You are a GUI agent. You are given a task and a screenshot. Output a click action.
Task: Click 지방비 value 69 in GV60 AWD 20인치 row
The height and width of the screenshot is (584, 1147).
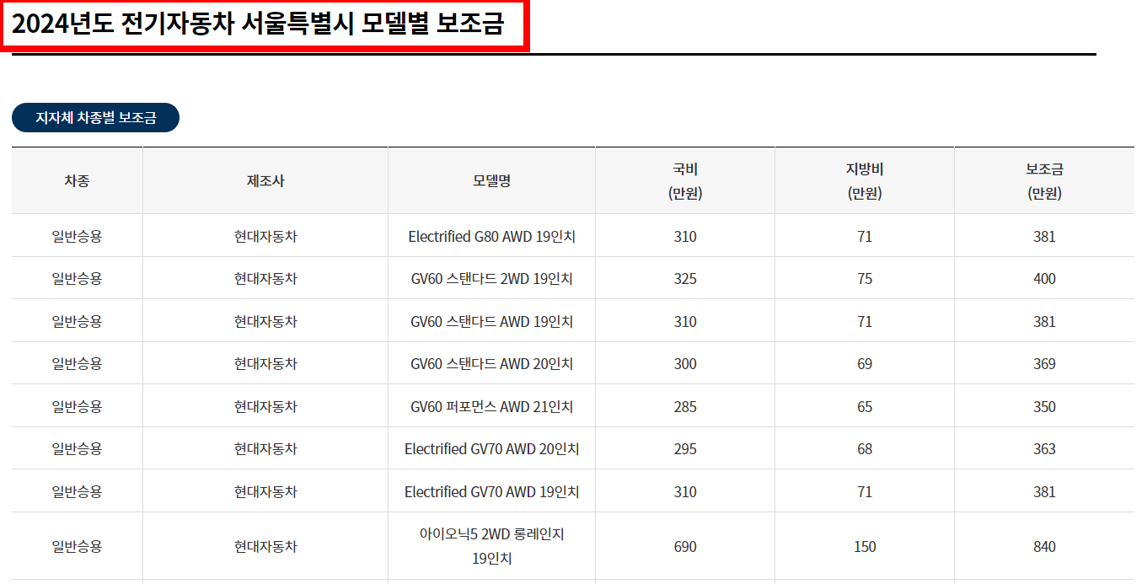tap(865, 364)
